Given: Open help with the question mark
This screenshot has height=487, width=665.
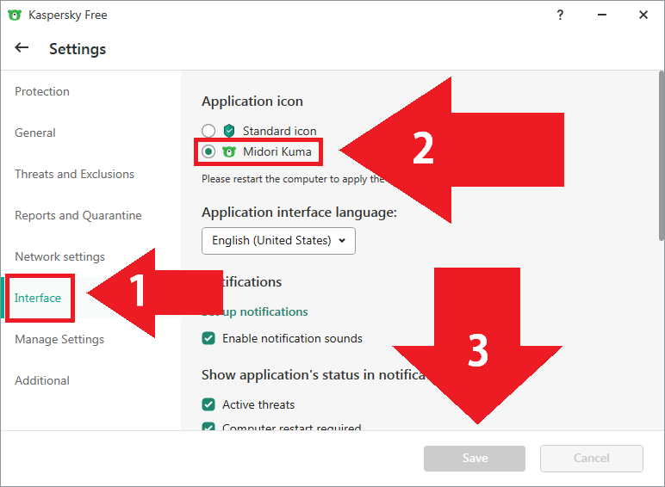Looking at the screenshot, I should (x=560, y=15).
